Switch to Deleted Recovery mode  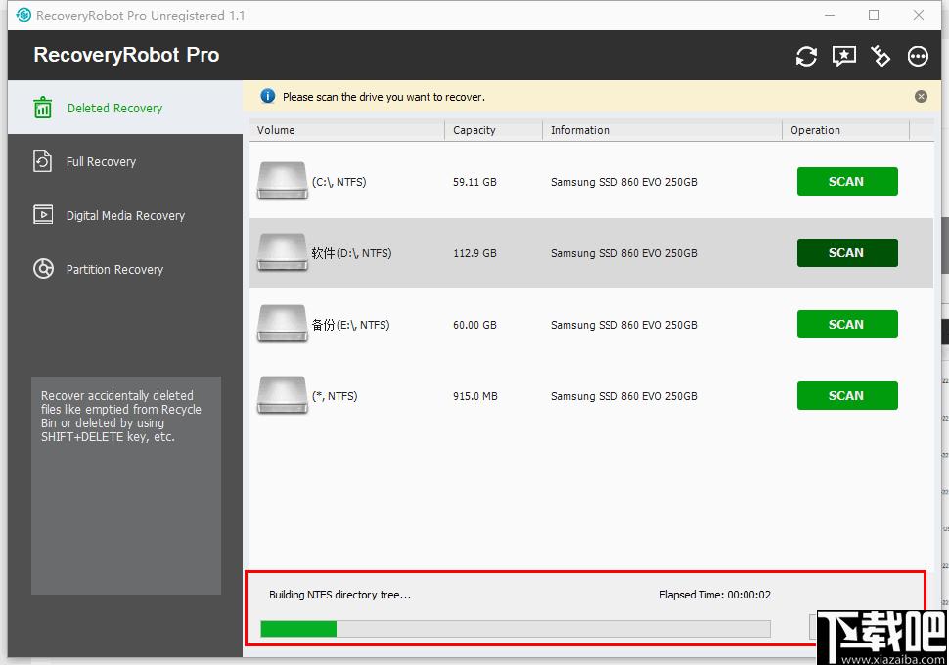tap(125, 108)
